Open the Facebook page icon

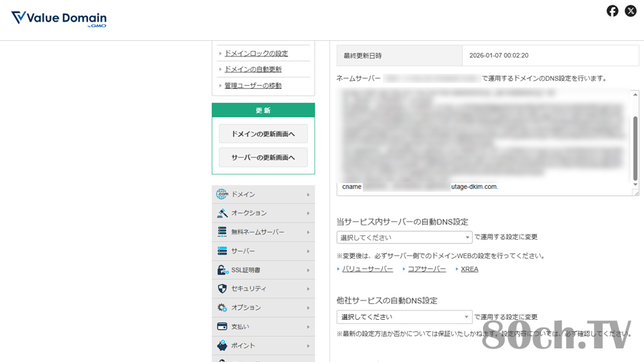point(612,11)
